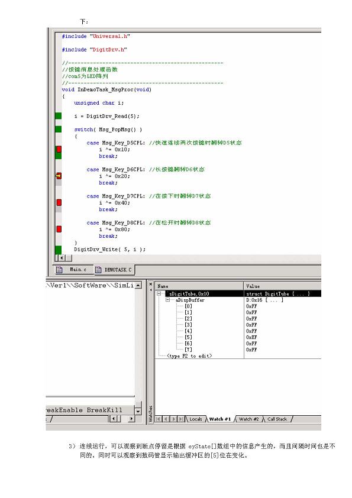The width and height of the screenshot is (352, 498).
Task: Switch to the Watch #2 tab
Action: point(248,419)
